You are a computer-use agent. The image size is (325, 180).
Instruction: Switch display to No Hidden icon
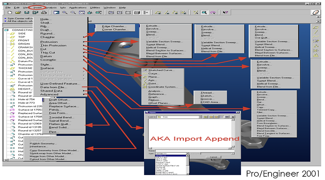coord(128,13)
